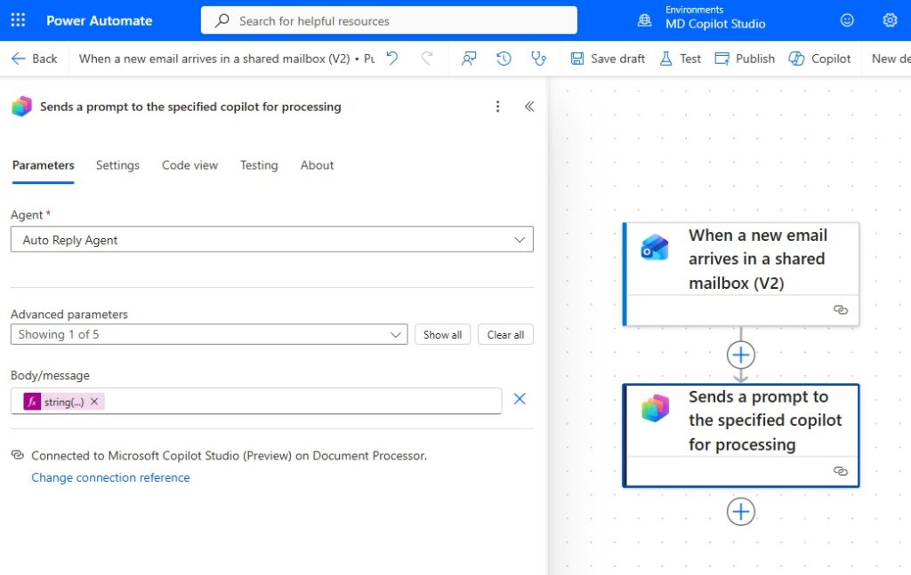Screen dimensions: 911x575
Task: Click the Clear all button
Action: click(x=505, y=334)
